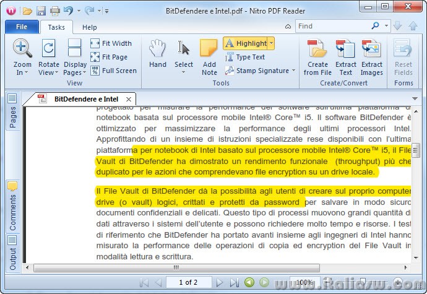
Task: Click Reset Fields
Action: (x=403, y=57)
